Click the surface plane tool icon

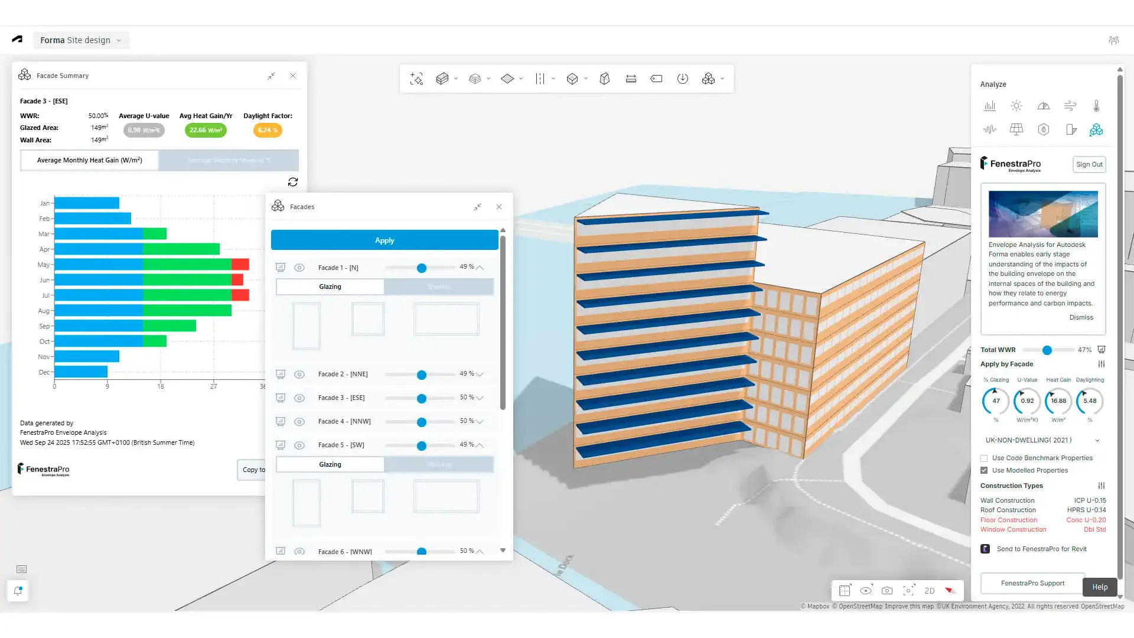coord(507,79)
